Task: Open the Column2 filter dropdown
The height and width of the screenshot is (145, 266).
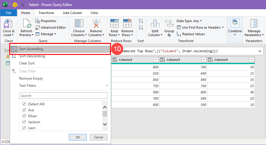Action: (x=156, y=60)
